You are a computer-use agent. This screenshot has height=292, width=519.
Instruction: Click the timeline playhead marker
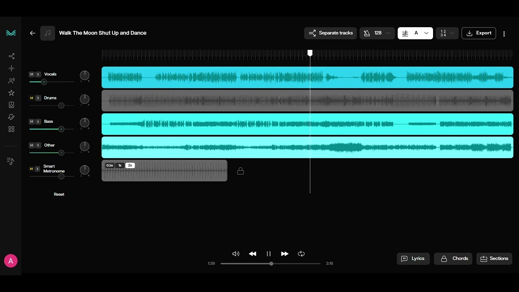point(310,53)
